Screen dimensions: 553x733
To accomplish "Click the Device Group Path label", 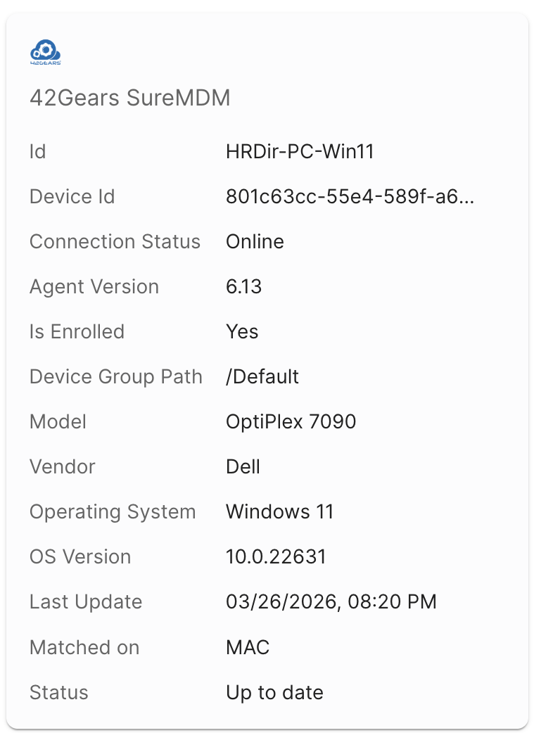I will [116, 377].
